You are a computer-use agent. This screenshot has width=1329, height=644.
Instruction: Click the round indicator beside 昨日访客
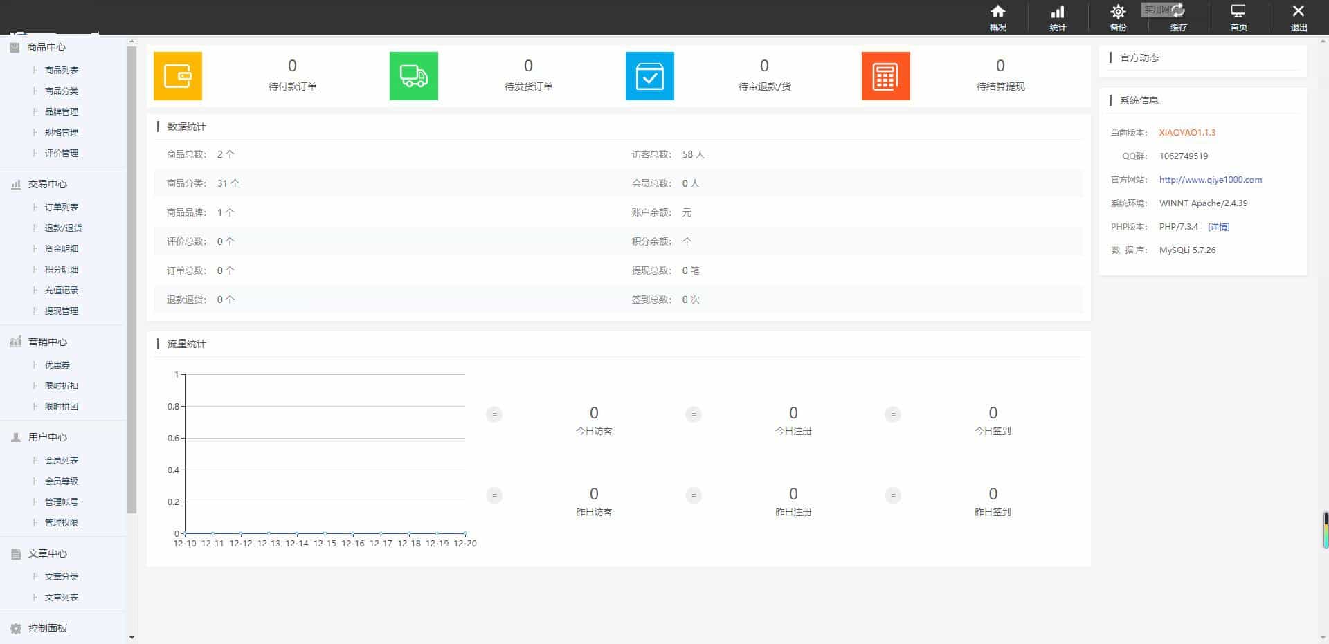pos(494,495)
